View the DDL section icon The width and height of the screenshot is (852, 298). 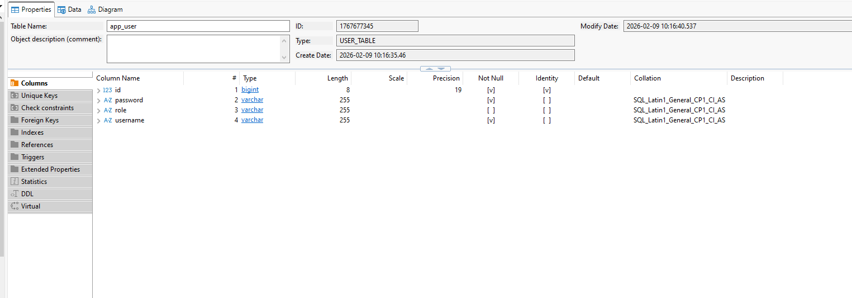click(x=15, y=194)
